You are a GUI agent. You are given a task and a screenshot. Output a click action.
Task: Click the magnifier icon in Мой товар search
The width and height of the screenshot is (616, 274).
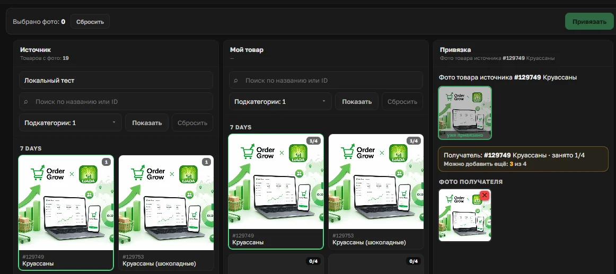coord(236,81)
